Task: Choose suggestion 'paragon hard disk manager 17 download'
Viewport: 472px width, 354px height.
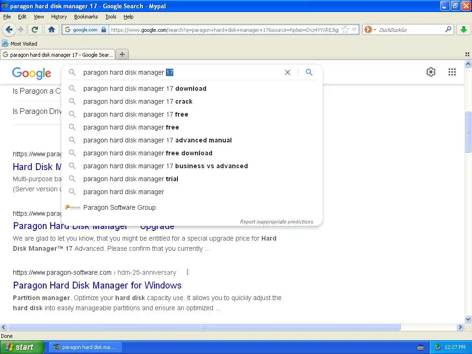Action: (192, 88)
